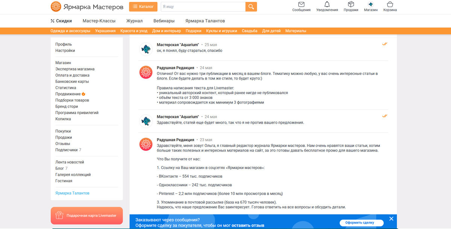Click the orange search magnifier button
The width and height of the screenshot is (451, 229).
click(x=251, y=6)
